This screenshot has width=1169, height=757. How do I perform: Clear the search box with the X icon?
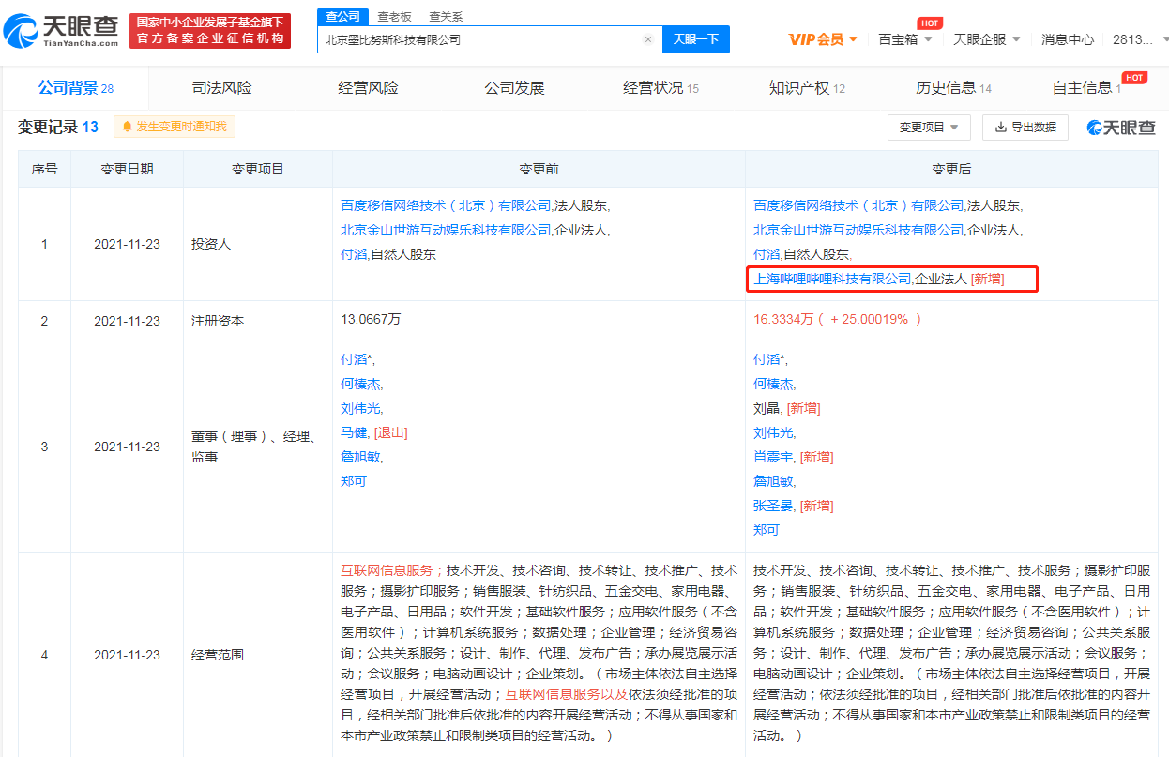647,39
